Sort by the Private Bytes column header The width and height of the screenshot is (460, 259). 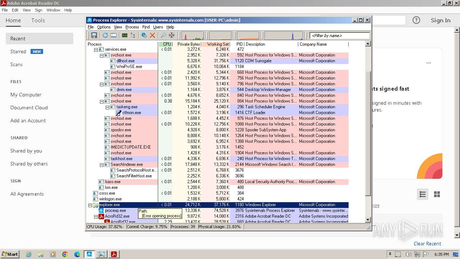(187, 44)
